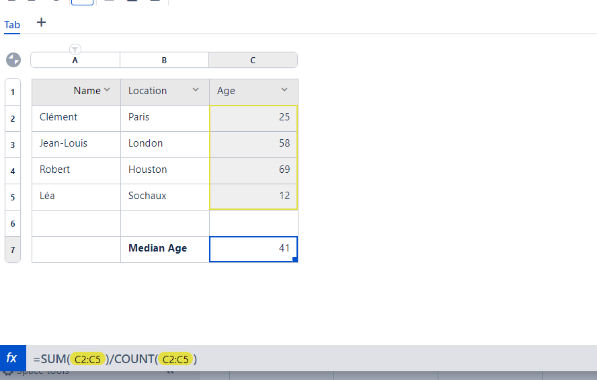Select the Houston cell
The height and width of the screenshot is (380, 597).
(x=165, y=170)
